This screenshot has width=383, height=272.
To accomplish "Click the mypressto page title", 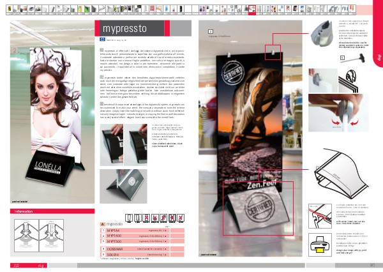I will click(124, 28).
